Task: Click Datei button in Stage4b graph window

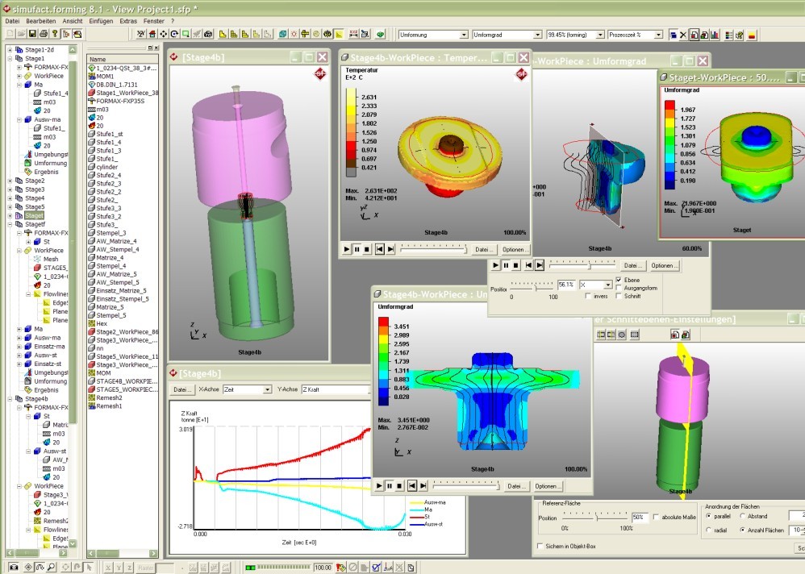Action: [182, 389]
